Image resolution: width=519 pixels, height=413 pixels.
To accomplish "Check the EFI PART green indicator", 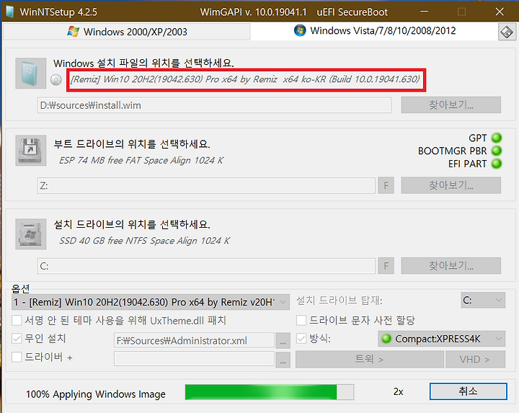I will [497, 164].
